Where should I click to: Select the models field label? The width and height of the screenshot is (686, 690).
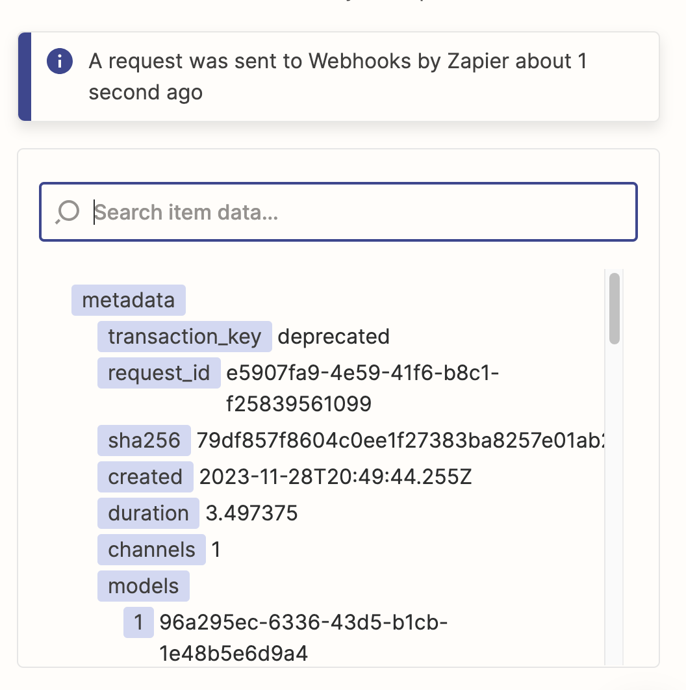tap(144, 586)
